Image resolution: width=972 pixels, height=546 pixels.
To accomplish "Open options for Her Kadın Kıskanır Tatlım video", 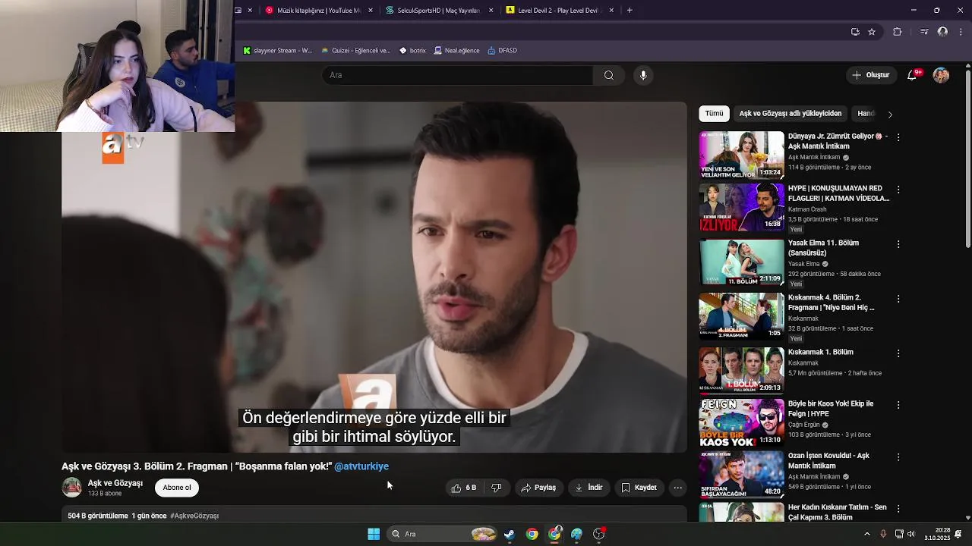I will pyautogui.click(x=898, y=508).
